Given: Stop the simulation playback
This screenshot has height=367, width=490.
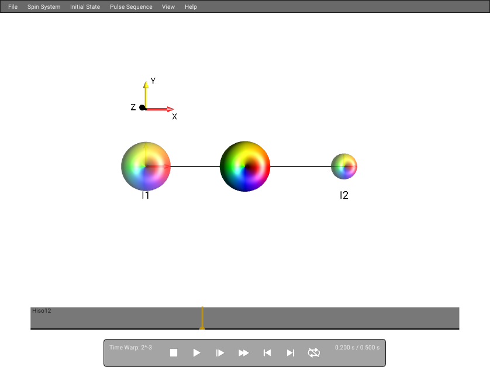Looking at the screenshot, I should pos(174,352).
